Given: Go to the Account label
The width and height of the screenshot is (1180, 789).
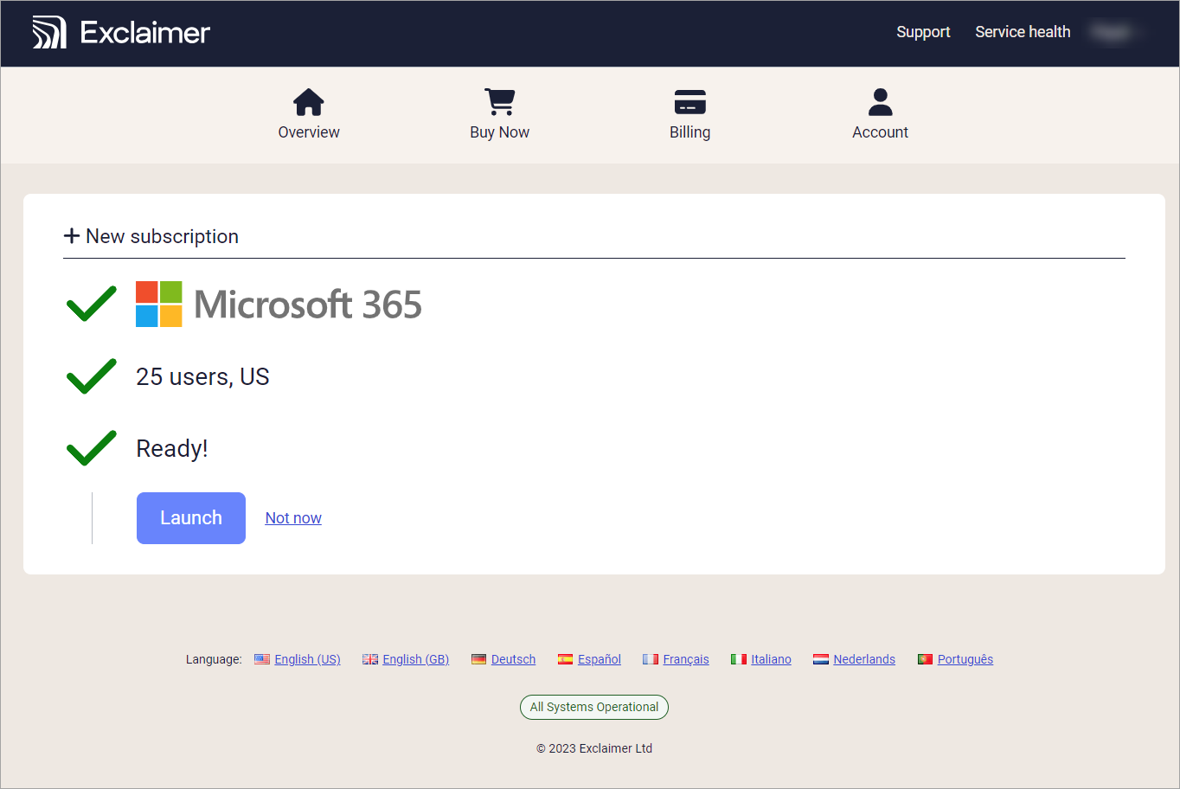Looking at the screenshot, I should [881, 132].
